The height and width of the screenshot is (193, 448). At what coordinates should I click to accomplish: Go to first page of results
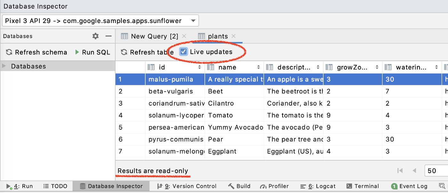400,171
